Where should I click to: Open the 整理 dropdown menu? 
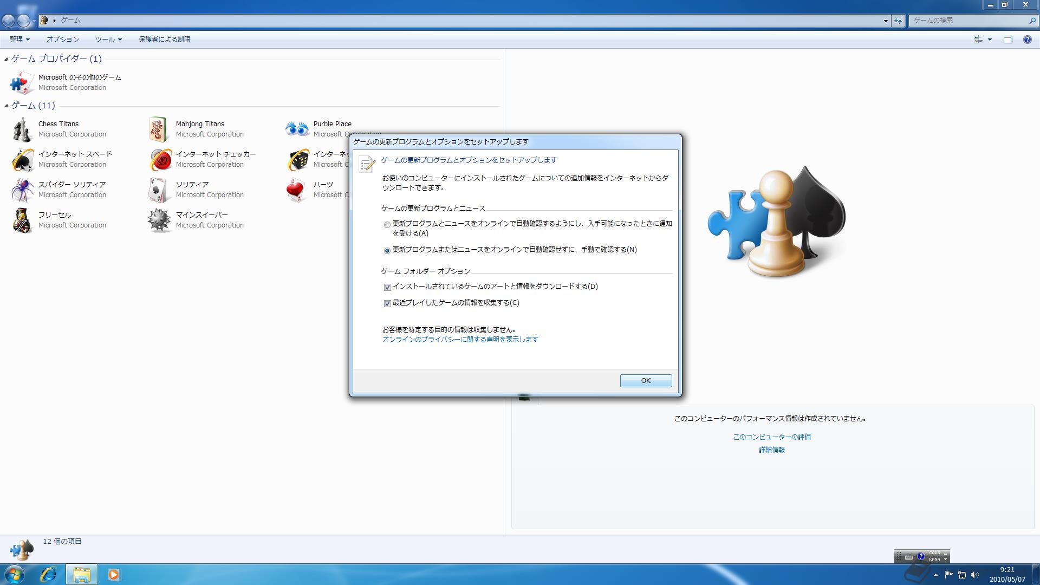click(19, 40)
